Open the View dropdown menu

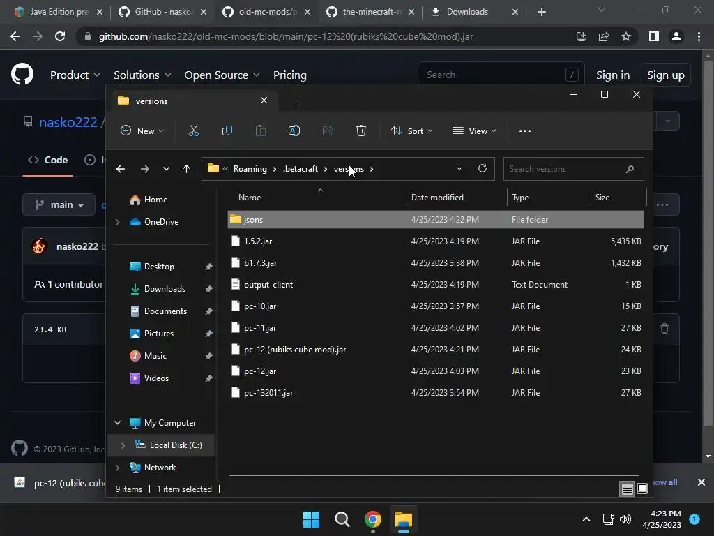click(x=474, y=131)
